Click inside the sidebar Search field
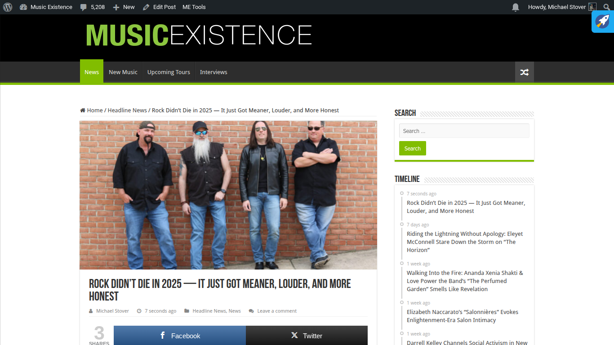Screen dimensions: 614x345 464,131
